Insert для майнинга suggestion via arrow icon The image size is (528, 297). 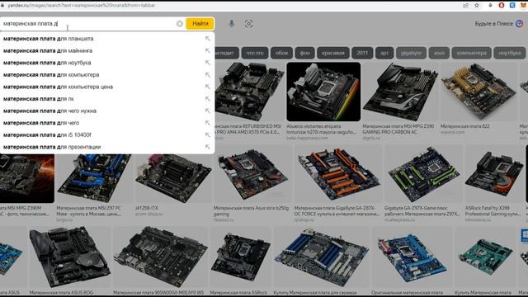pos(207,51)
